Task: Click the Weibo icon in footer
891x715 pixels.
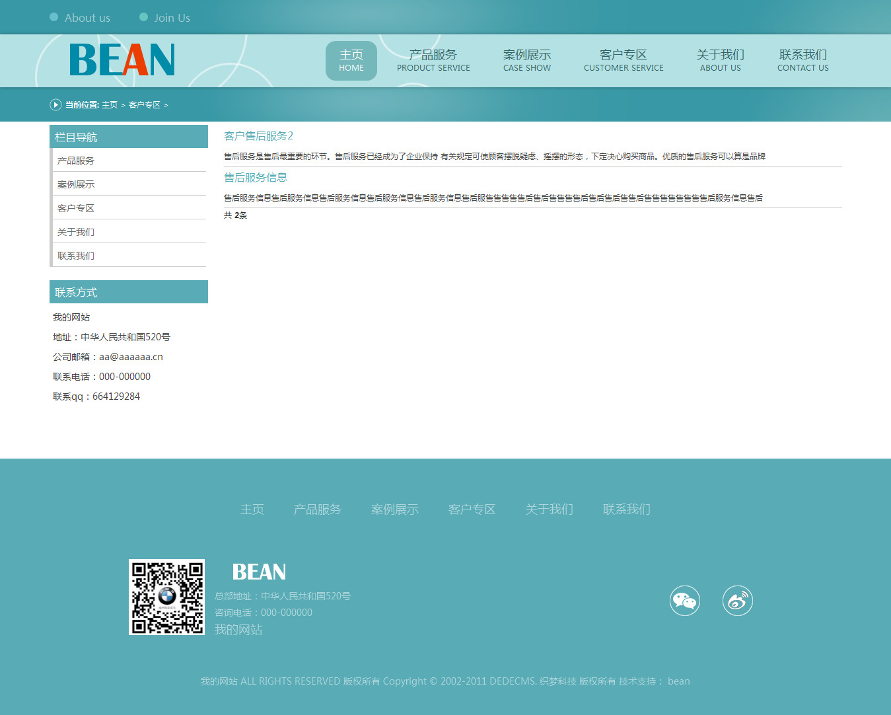Action: click(737, 601)
